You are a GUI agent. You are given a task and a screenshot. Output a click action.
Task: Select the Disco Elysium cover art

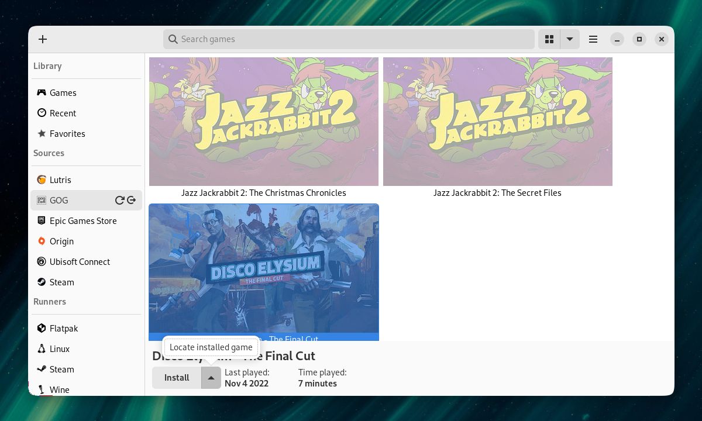pos(264,268)
